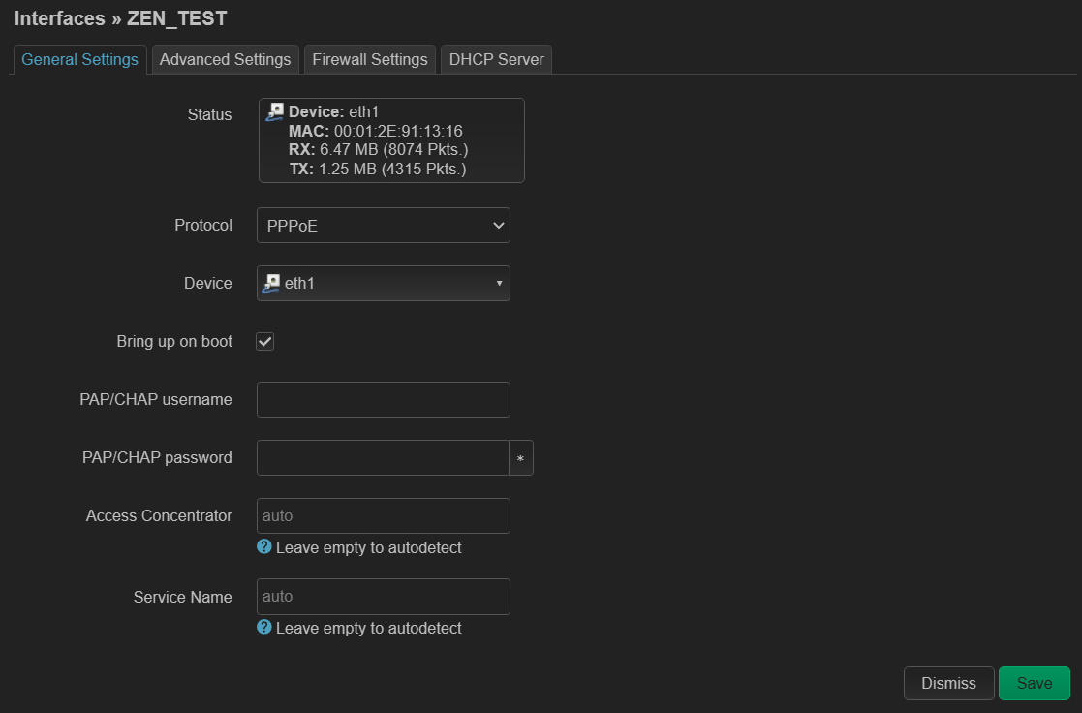Click help icon under Access Concentrator
Viewport: 1082px width, 713px height.
coord(264,546)
